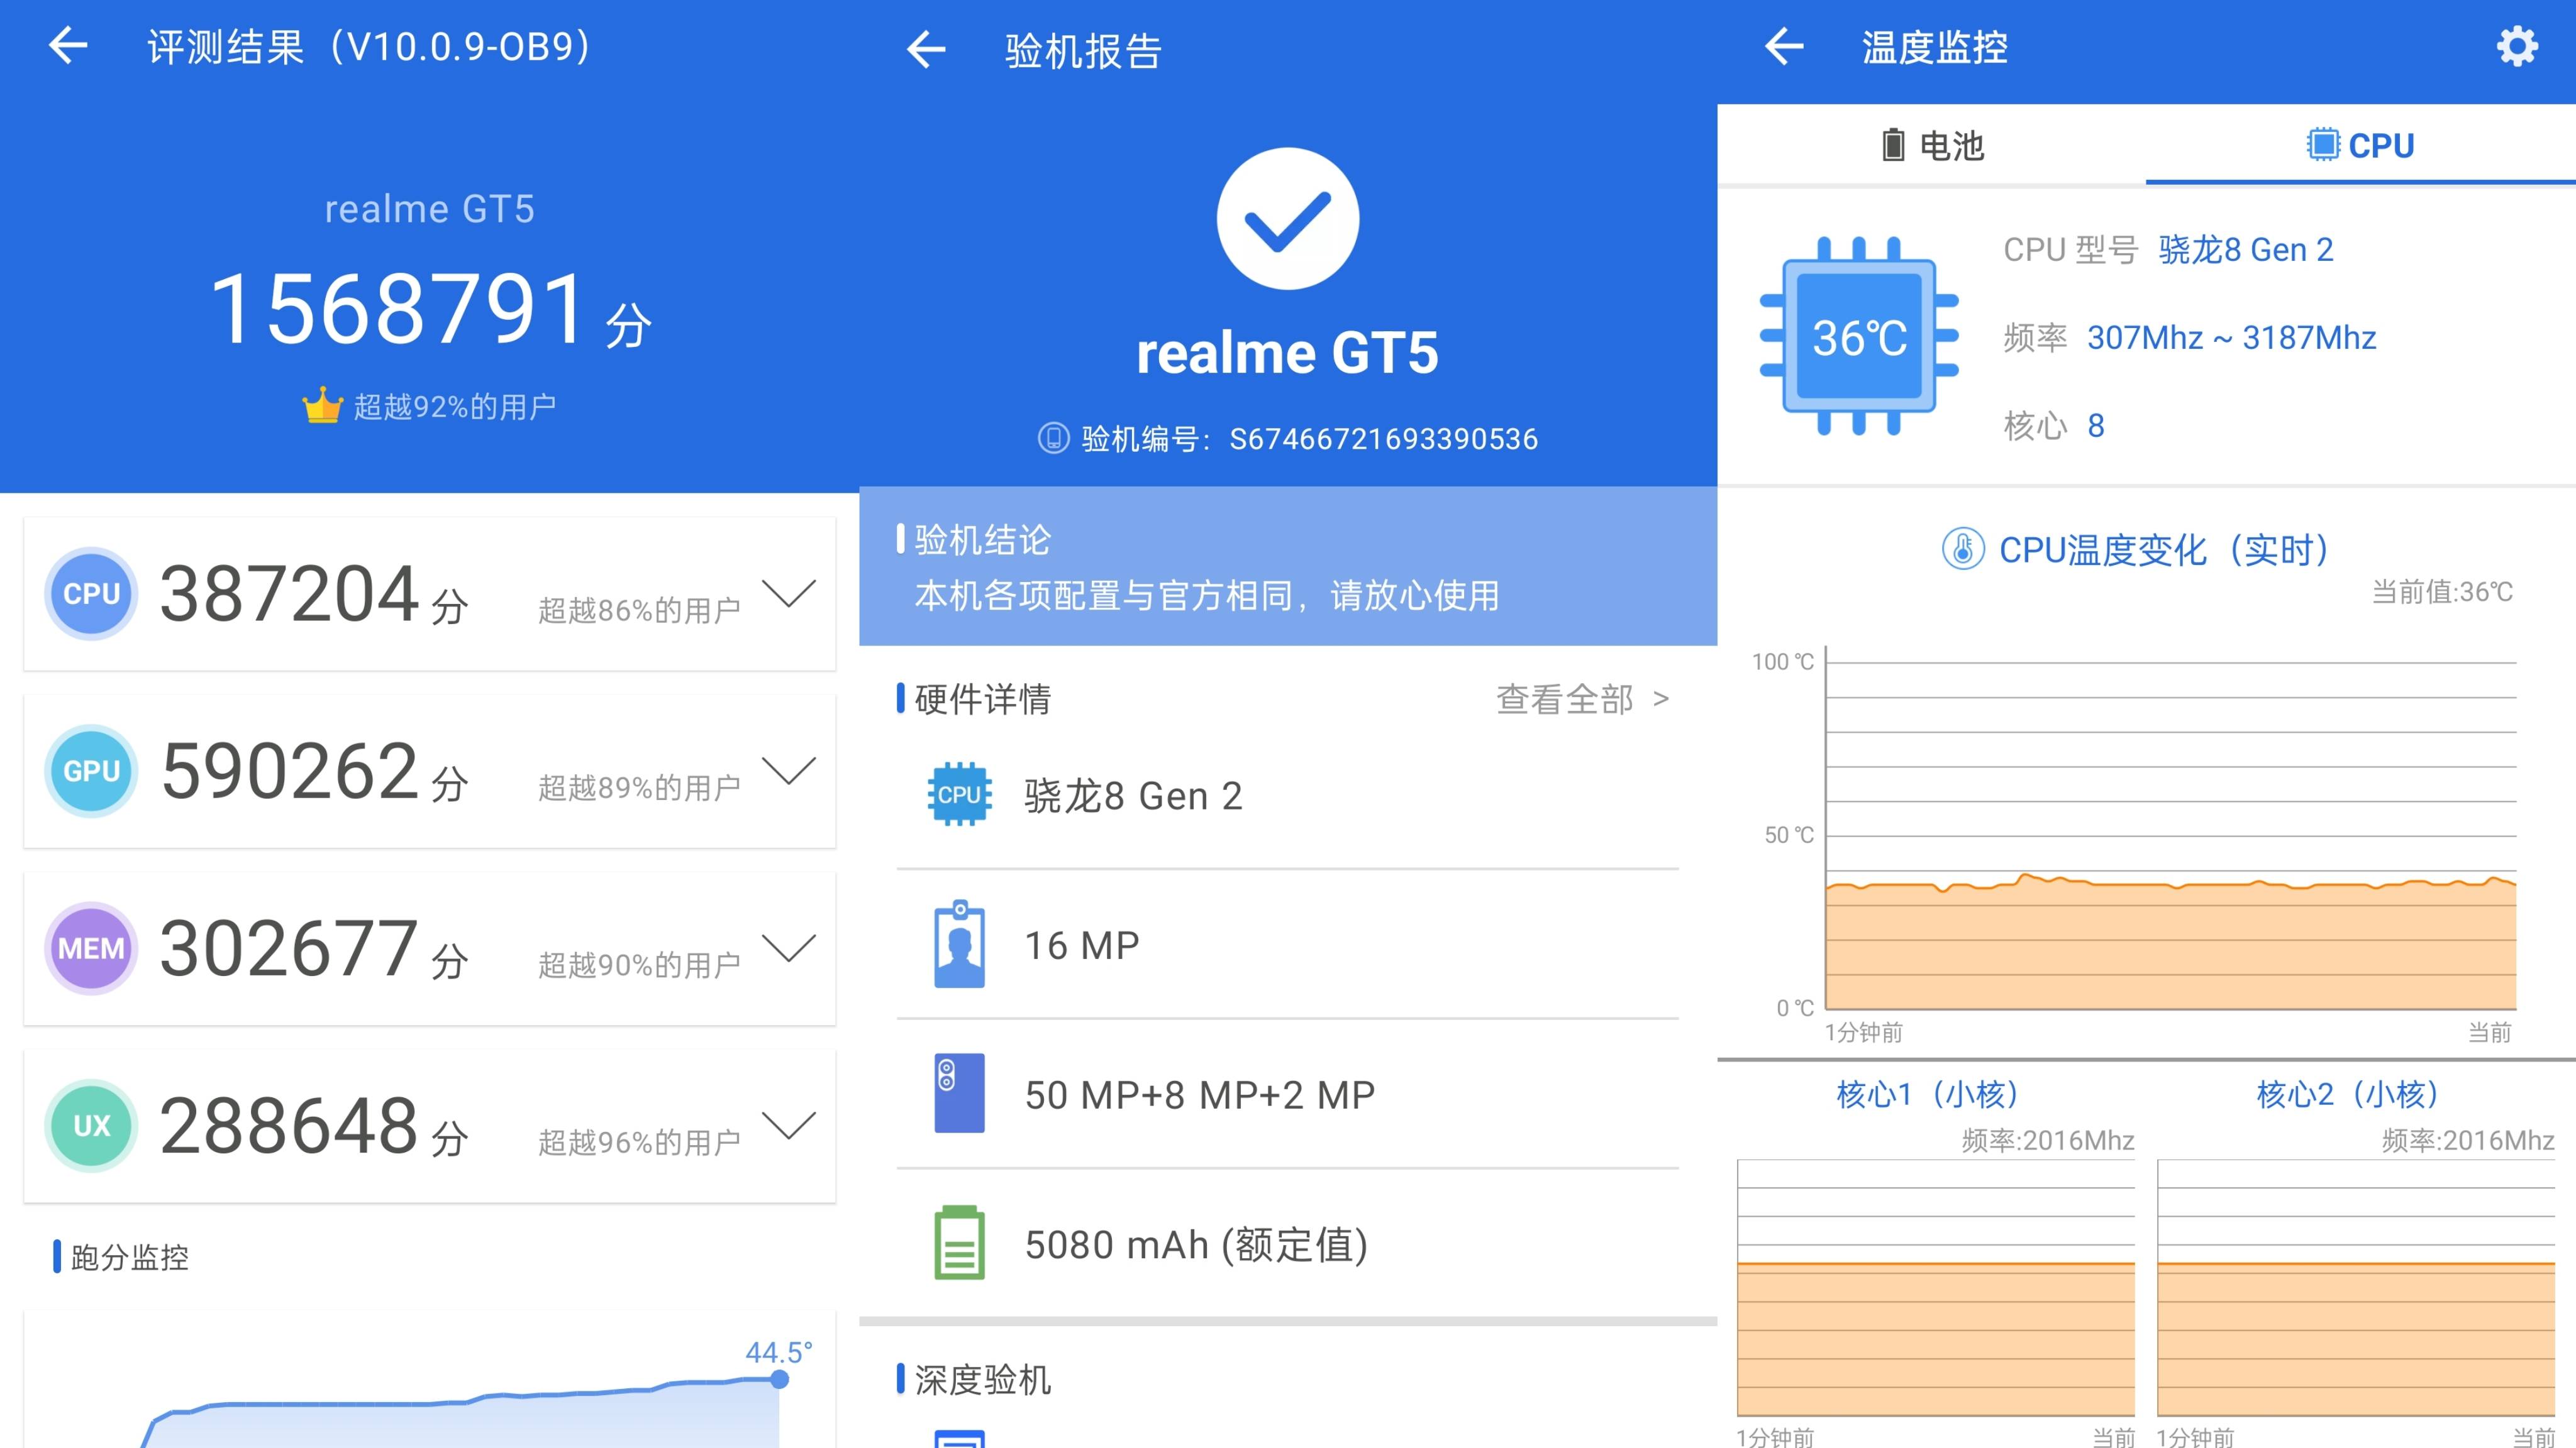
Task: Tap the realme GT5 name above total score
Action: 430,209
